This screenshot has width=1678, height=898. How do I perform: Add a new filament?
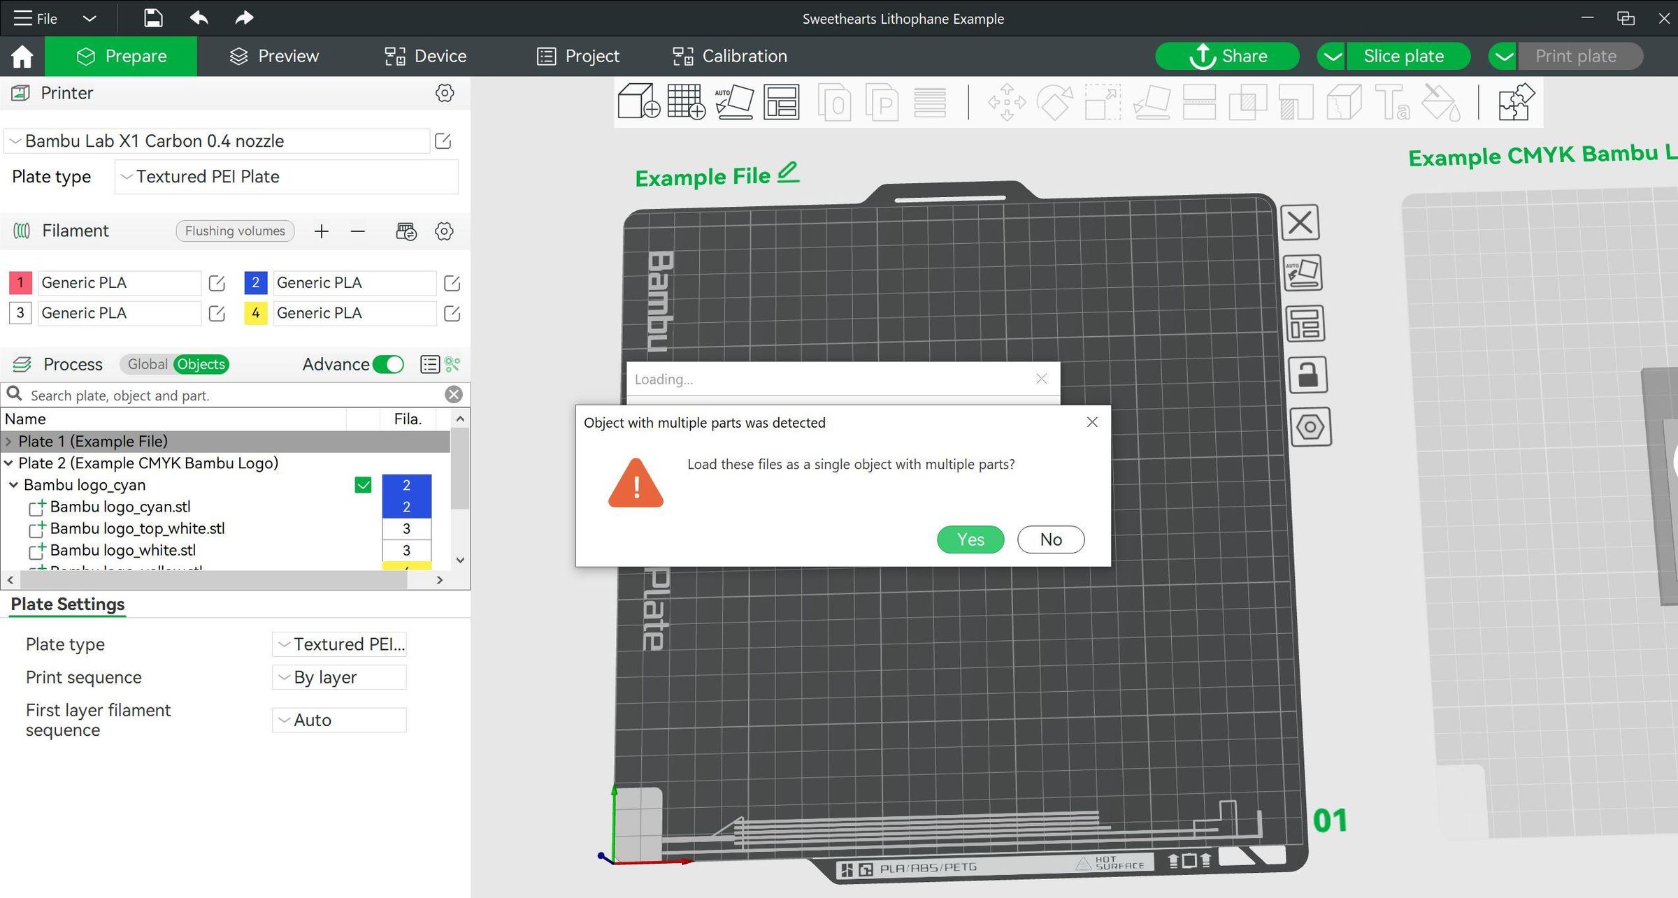322,231
